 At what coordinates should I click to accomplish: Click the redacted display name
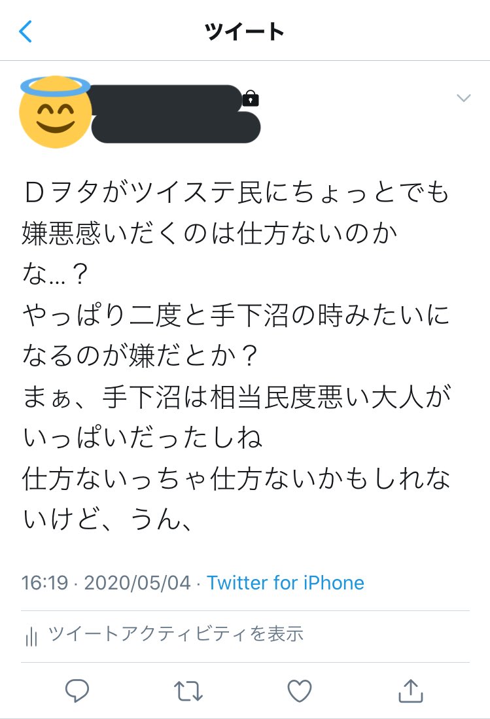click(165, 97)
